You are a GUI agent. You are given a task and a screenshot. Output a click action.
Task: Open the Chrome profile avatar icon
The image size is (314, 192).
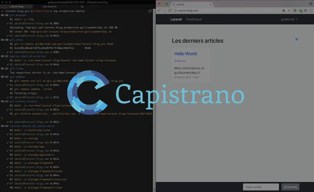(311, 3)
